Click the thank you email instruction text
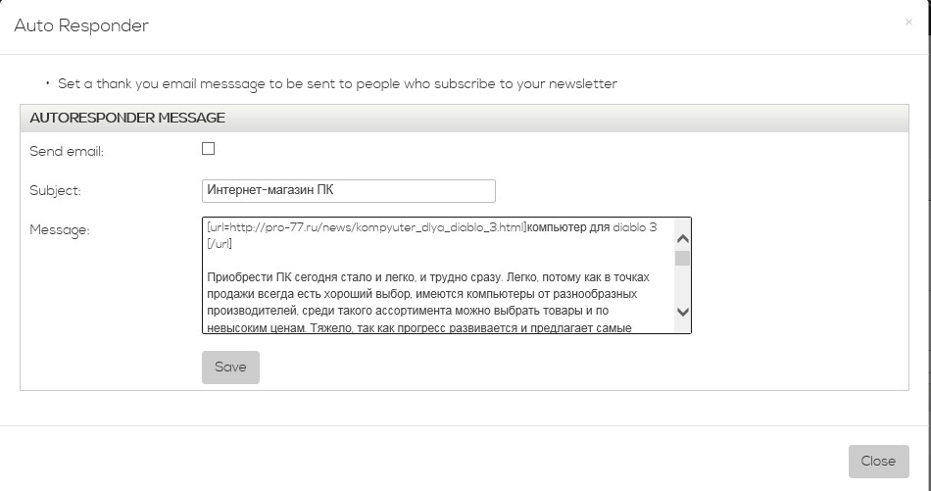The image size is (931, 491). tap(337, 84)
